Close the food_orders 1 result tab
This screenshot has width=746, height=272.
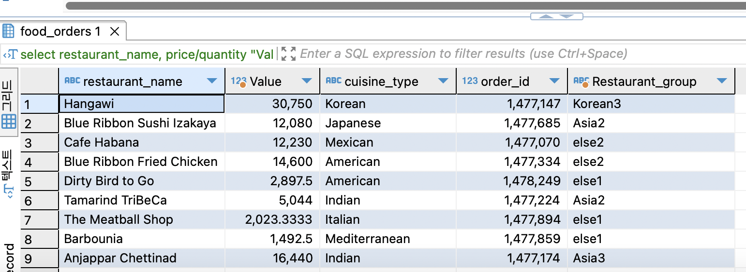[115, 32]
